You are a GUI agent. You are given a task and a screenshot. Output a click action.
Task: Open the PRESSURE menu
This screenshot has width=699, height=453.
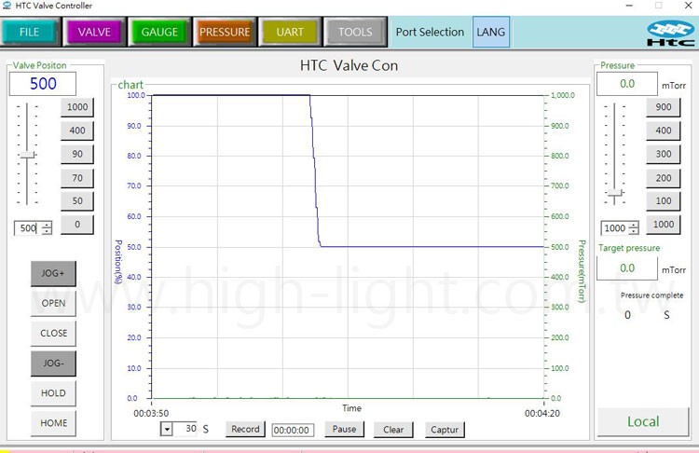point(225,32)
